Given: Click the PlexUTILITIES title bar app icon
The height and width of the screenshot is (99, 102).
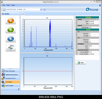Looking at the screenshot, I should coord(2,2).
